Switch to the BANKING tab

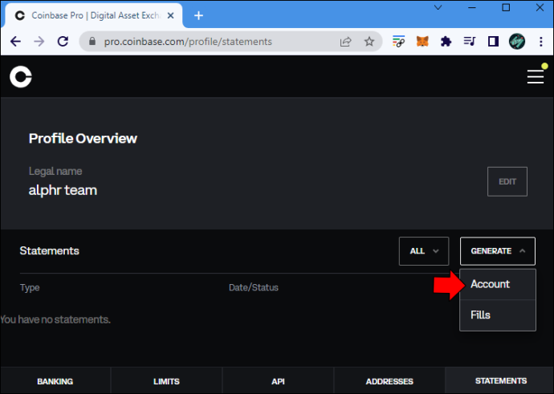coord(55,381)
